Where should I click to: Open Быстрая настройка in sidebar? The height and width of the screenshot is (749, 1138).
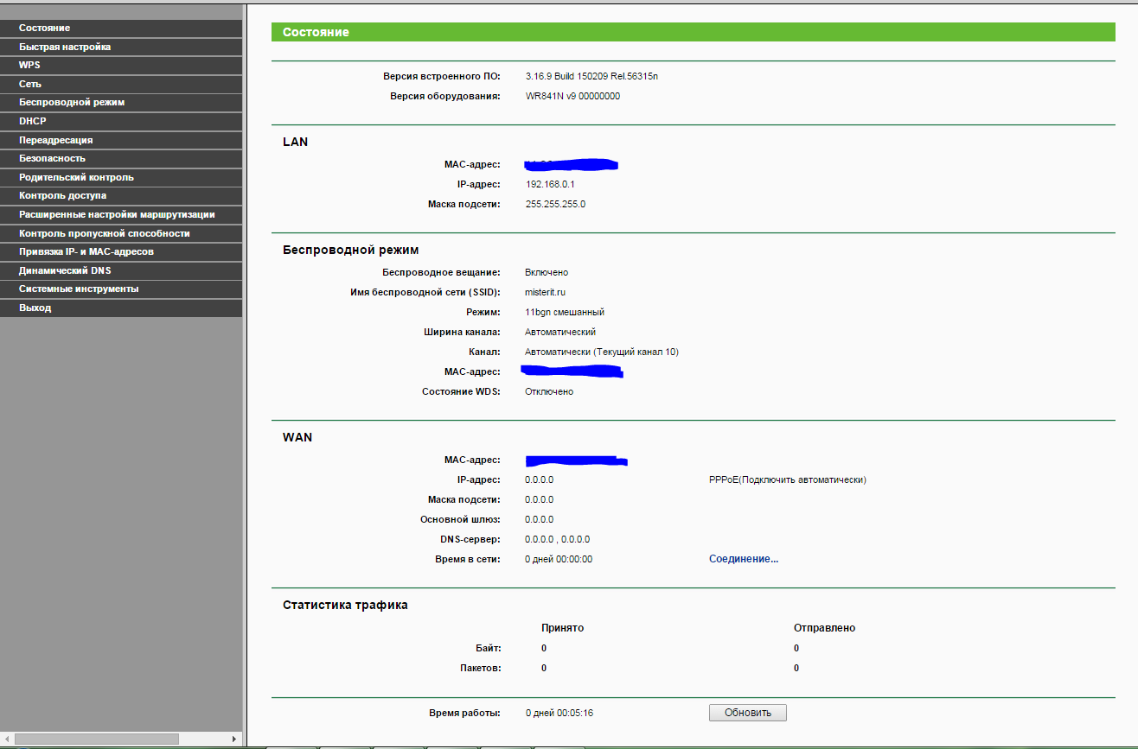[65, 47]
